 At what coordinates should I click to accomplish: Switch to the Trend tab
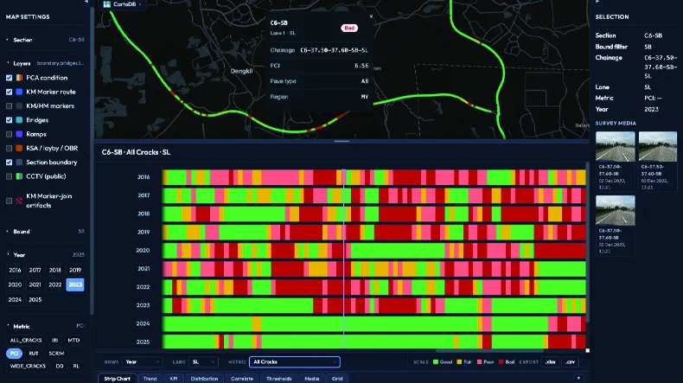150,379
